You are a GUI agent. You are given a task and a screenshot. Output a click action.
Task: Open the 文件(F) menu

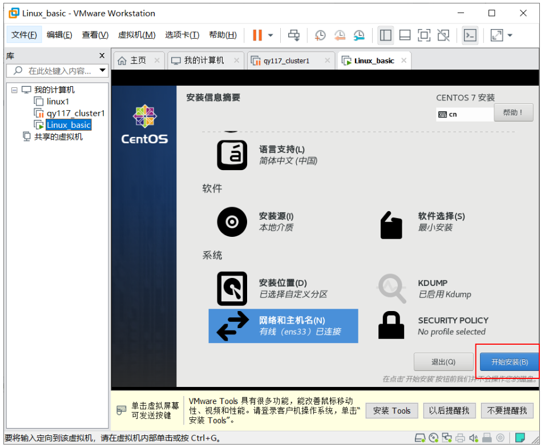pos(24,35)
